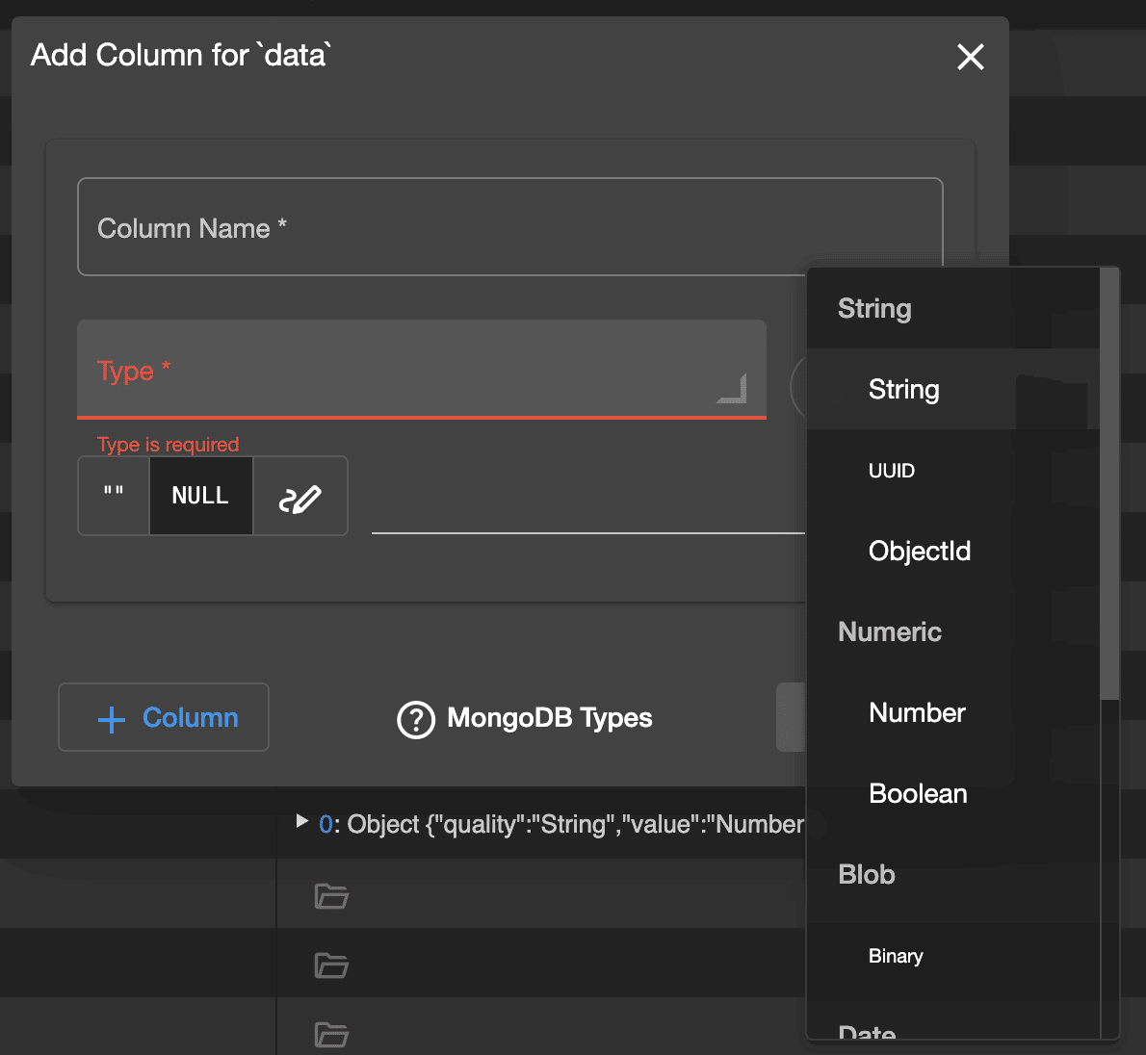Screen dimensions: 1146x1055
Task: Toggle the NULL default value option
Action: [x=200, y=496]
